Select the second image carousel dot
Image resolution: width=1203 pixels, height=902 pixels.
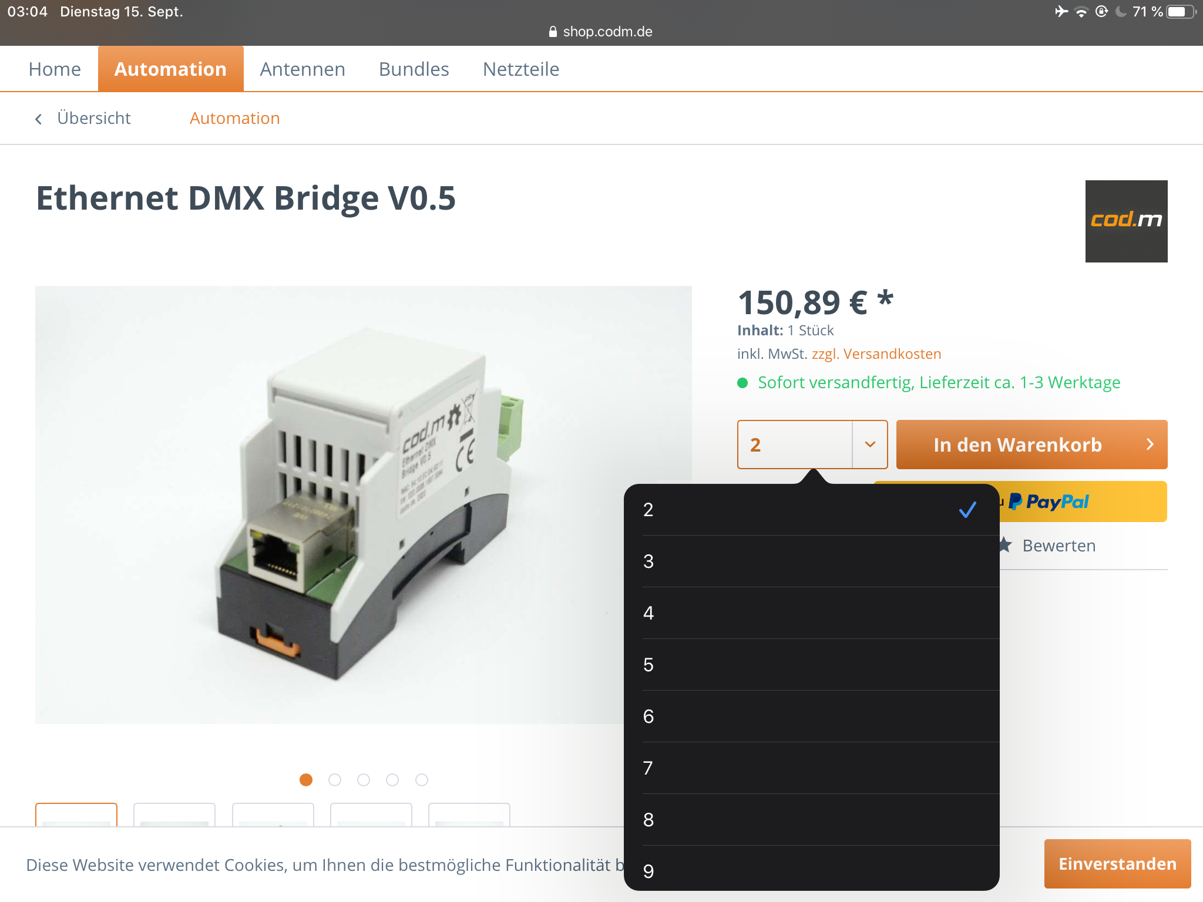point(335,780)
